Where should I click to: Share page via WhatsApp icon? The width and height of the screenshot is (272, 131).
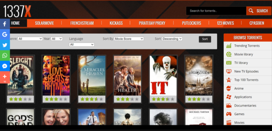5,56
